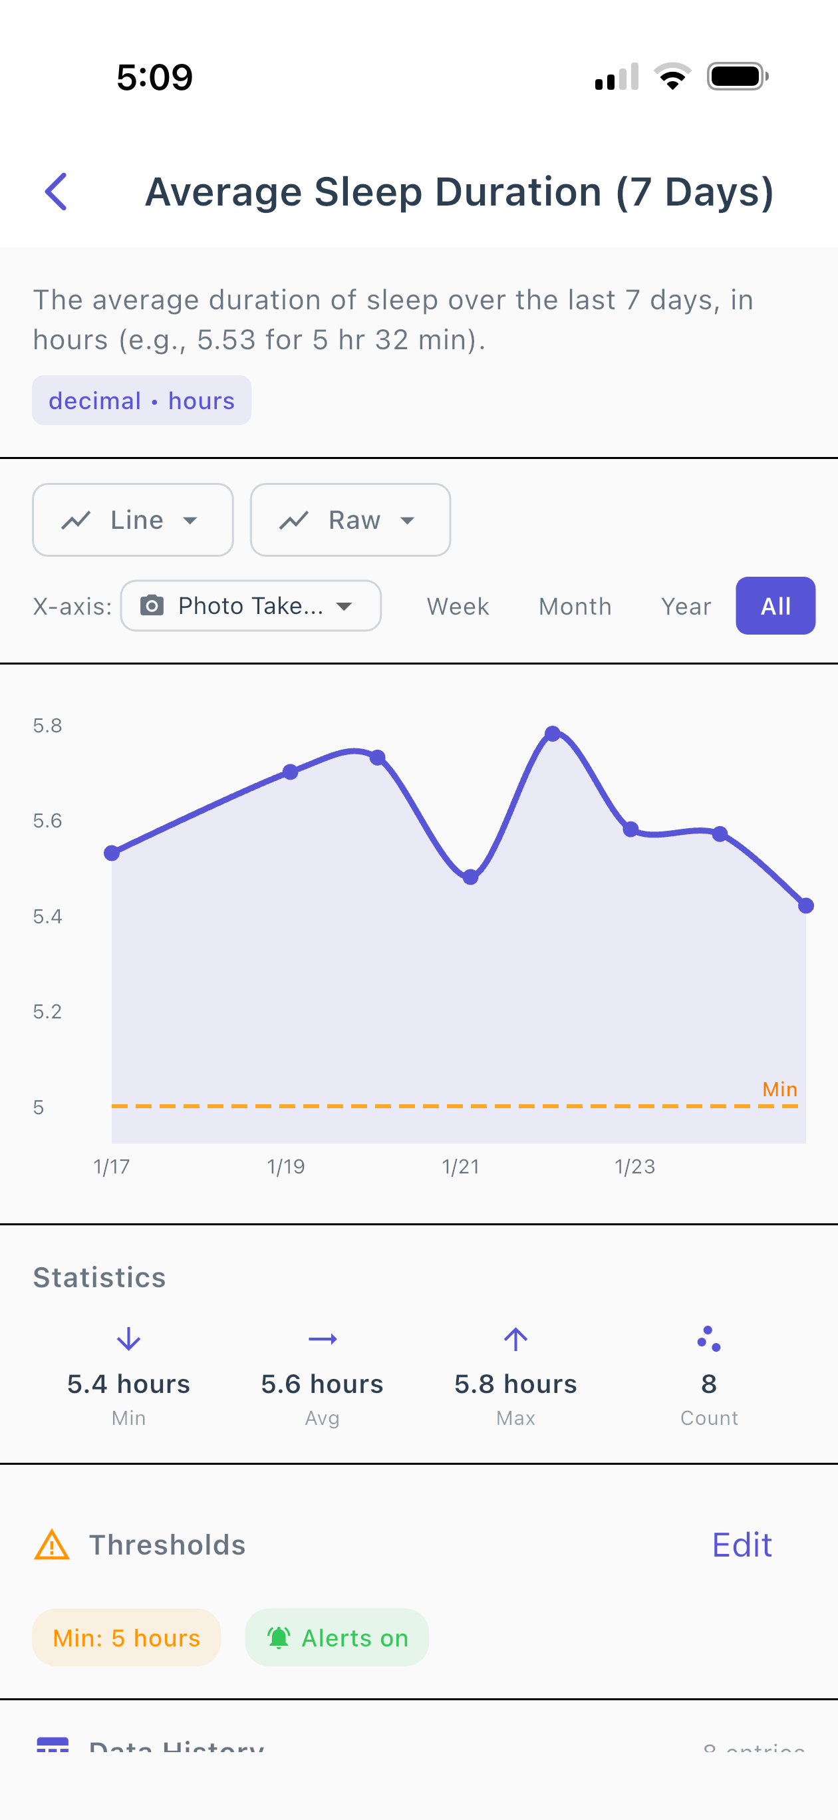Tap the Avg right-arrow statistics icon
The width and height of the screenshot is (838, 1820).
pyautogui.click(x=322, y=1339)
